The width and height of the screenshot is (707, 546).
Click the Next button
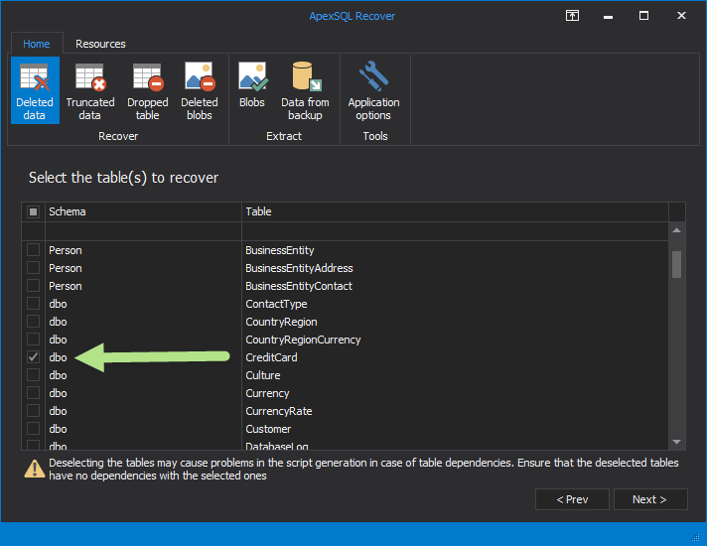[650, 499]
